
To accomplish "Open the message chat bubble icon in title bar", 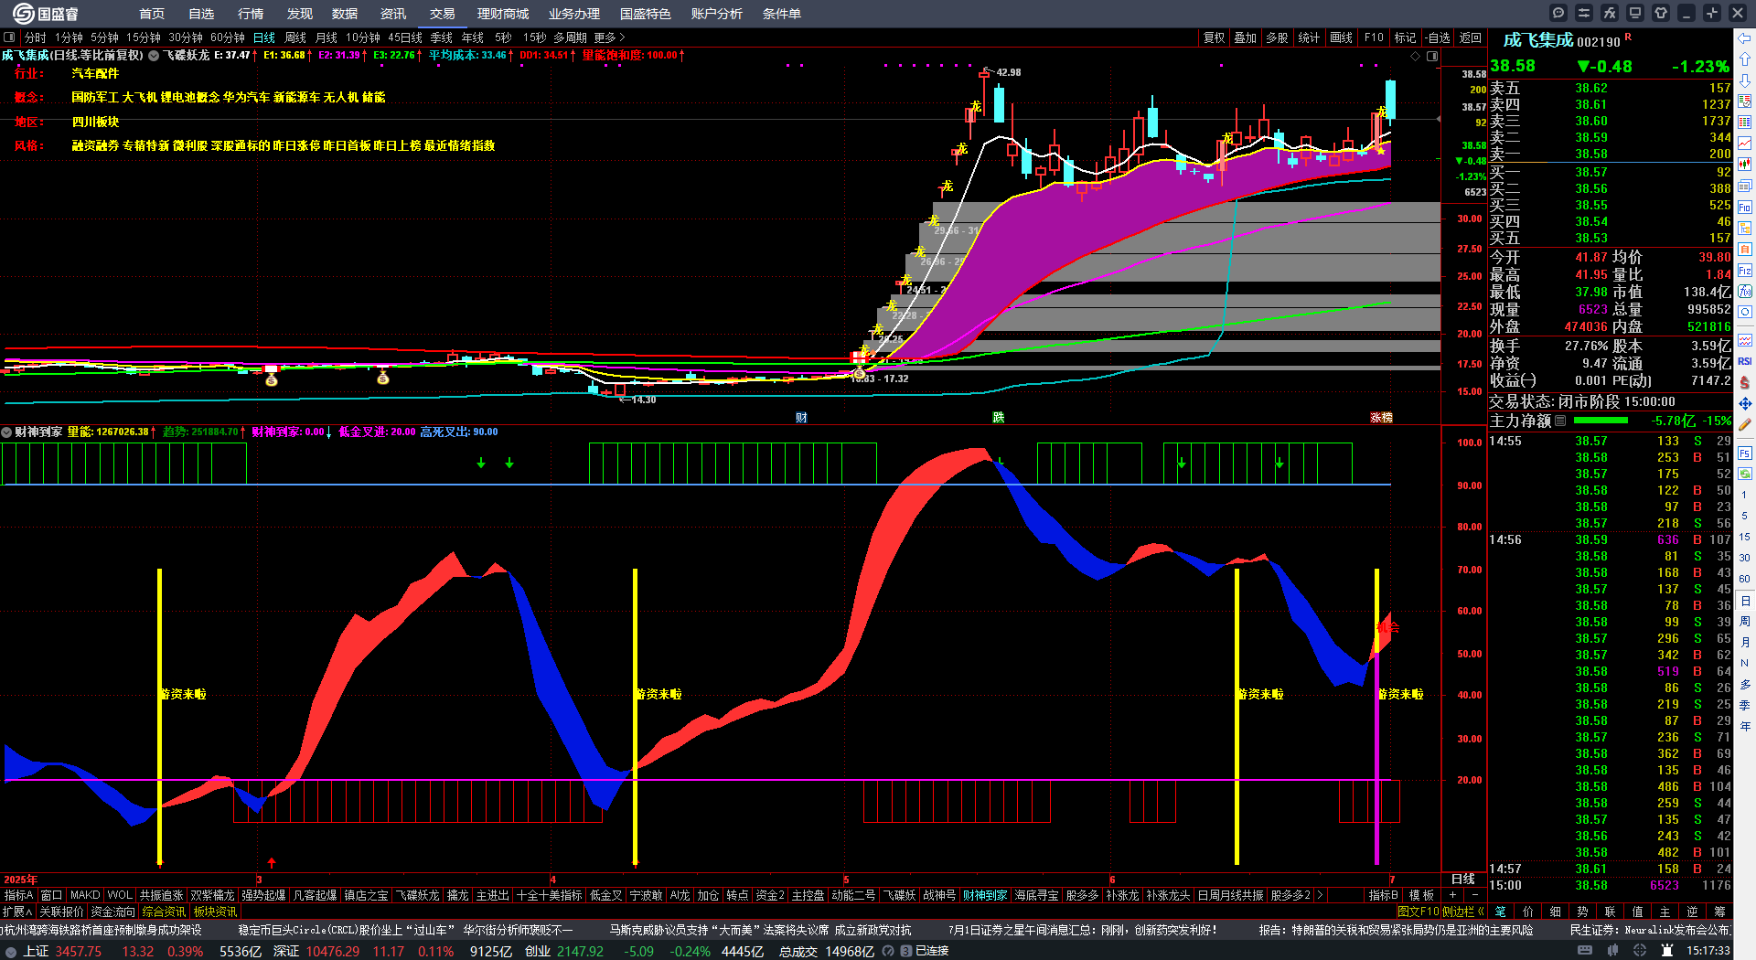I will [x=1558, y=13].
